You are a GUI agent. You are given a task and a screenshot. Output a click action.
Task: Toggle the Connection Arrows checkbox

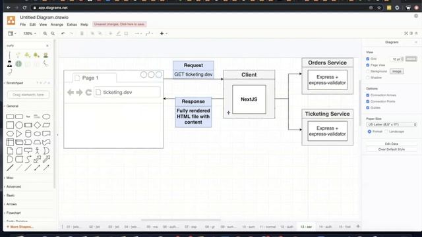[x=368, y=95]
